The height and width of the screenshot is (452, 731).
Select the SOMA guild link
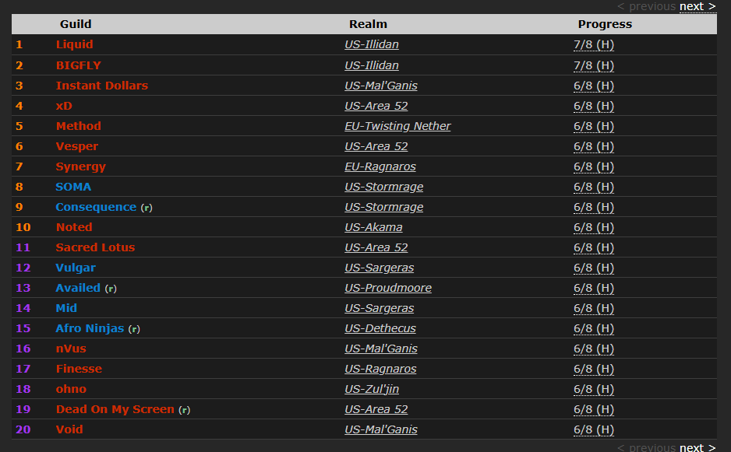pos(73,187)
